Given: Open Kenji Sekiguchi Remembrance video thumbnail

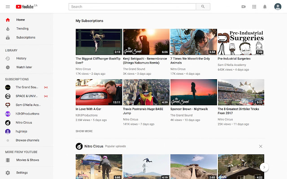Looking at the screenshot, I should 146,42.
